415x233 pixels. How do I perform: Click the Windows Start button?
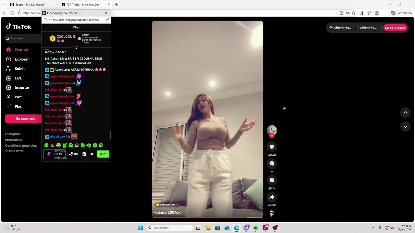point(140,228)
